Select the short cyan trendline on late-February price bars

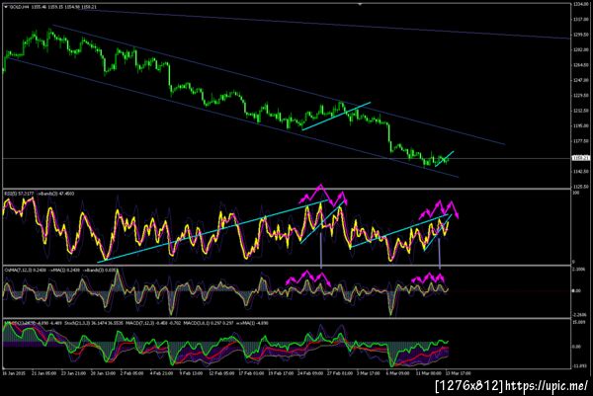click(336, 116)
